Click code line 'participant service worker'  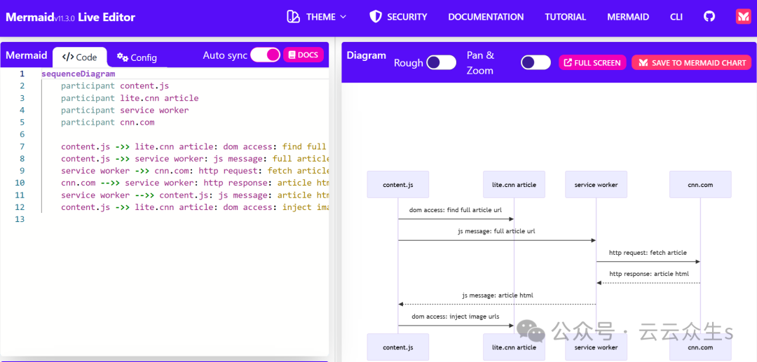point(125,110)
